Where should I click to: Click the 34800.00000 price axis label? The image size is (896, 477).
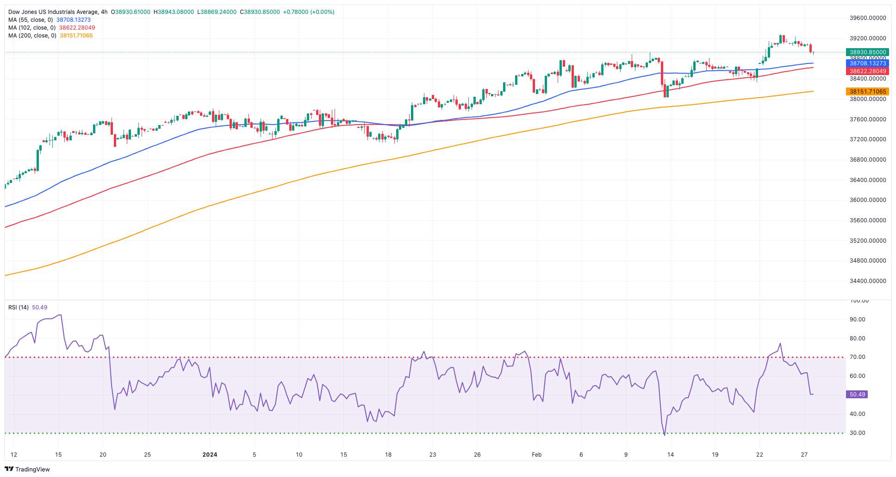click(868, 261)
